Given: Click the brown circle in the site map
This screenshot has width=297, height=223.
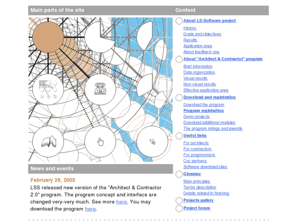Looking at the screenshot, I should coord(48,37).
